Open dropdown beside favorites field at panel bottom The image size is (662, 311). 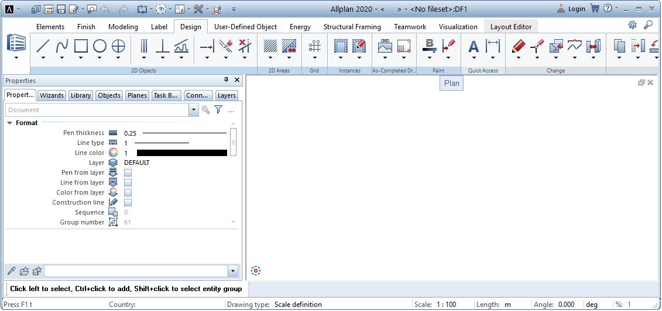click(233, 271)
